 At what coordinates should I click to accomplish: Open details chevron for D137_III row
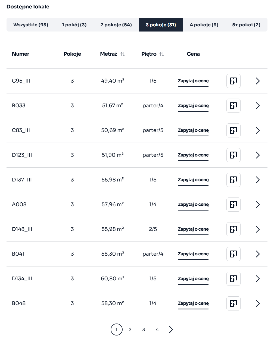[258, 180]
